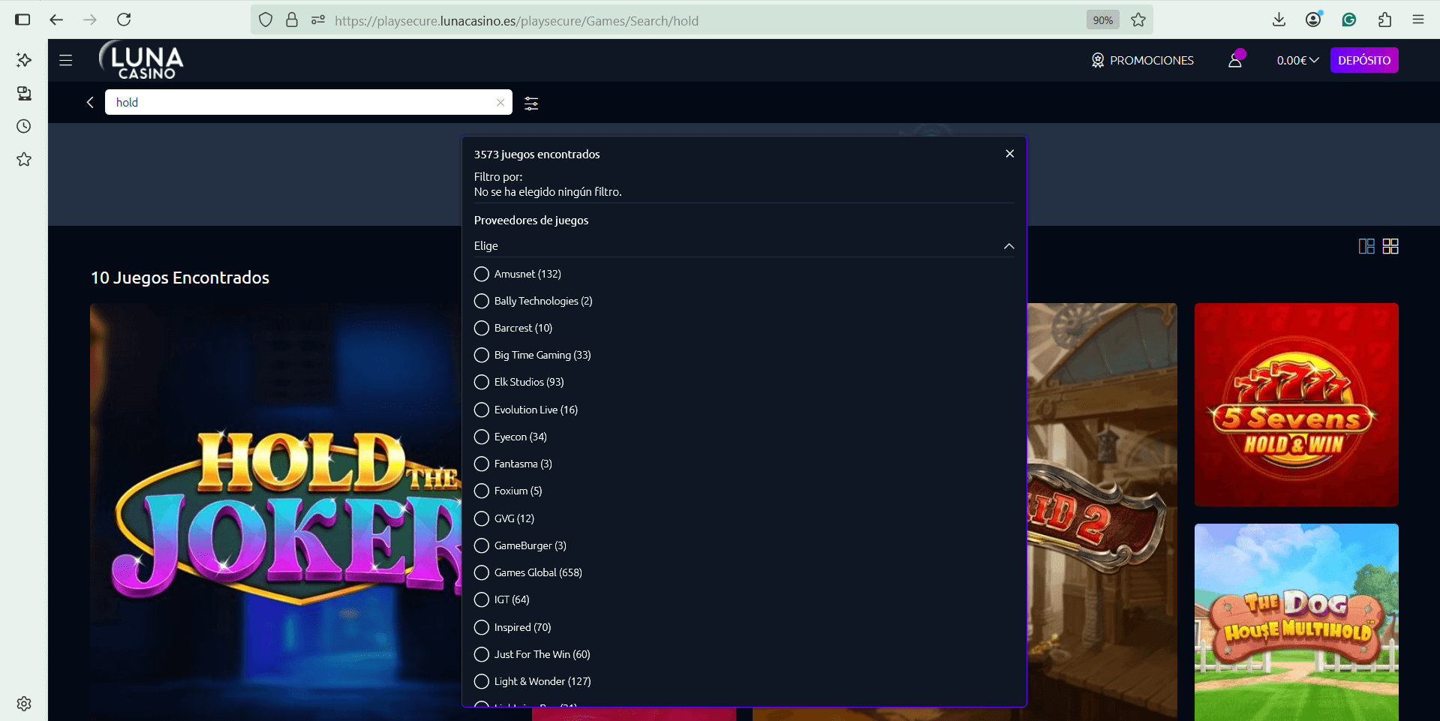Switch to mixed tile layout view

(x=1366, y=246)
